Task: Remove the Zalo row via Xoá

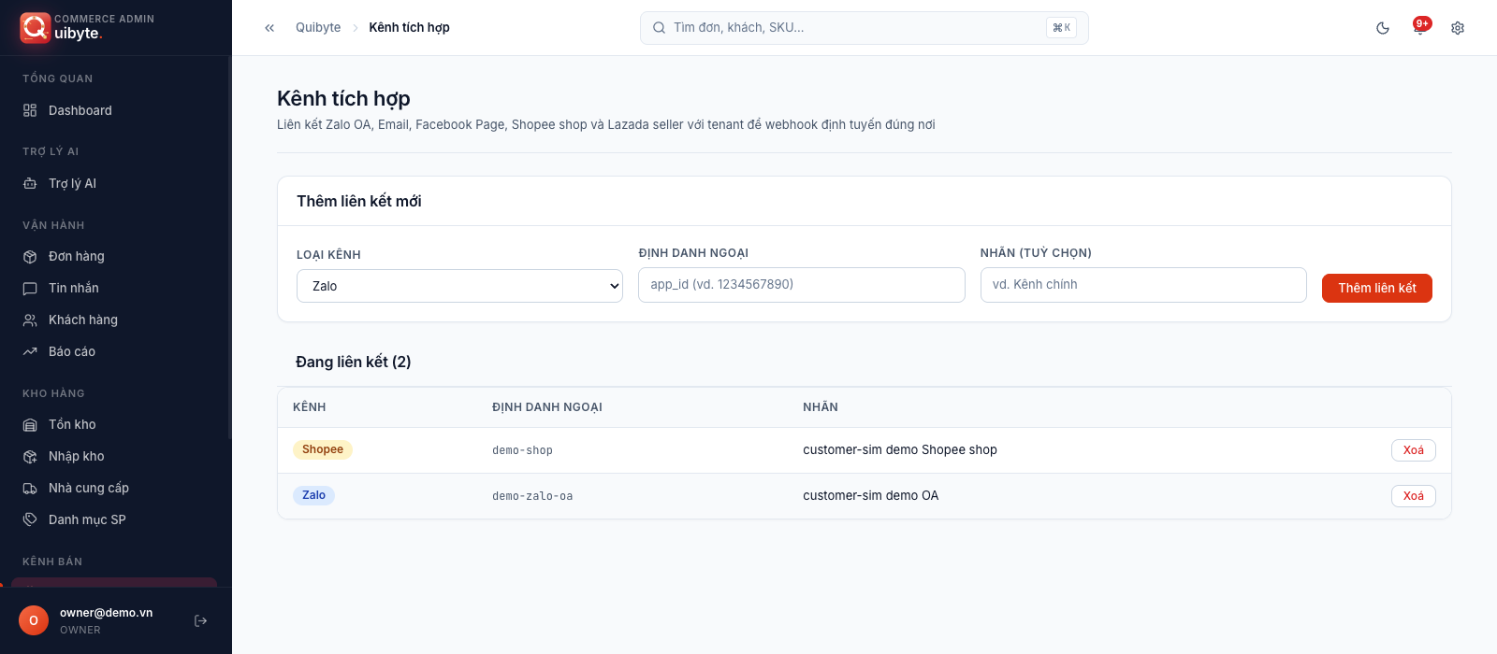Action: click(x=1414, y=496)
